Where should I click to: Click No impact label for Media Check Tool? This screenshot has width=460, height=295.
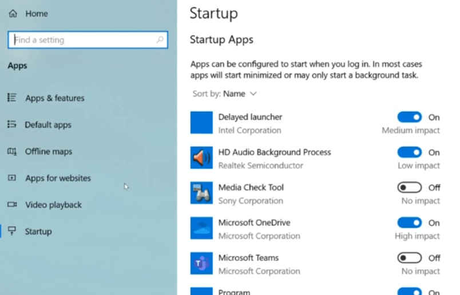[421, 201]
